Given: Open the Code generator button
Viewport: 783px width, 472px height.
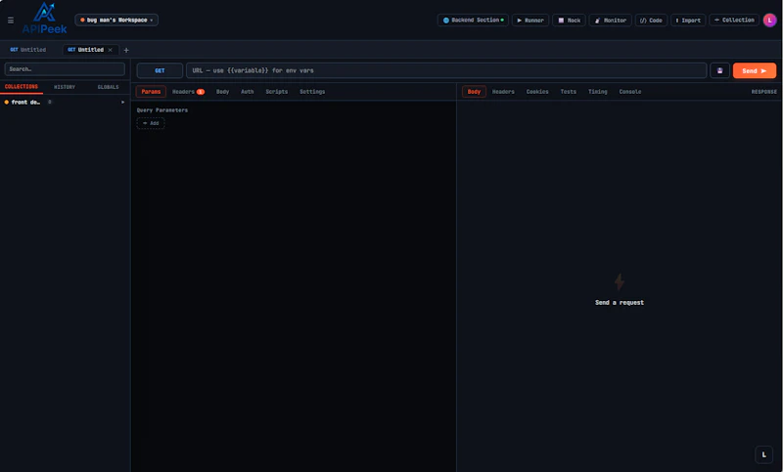Looking at the screenshot, I should (651, 21).
